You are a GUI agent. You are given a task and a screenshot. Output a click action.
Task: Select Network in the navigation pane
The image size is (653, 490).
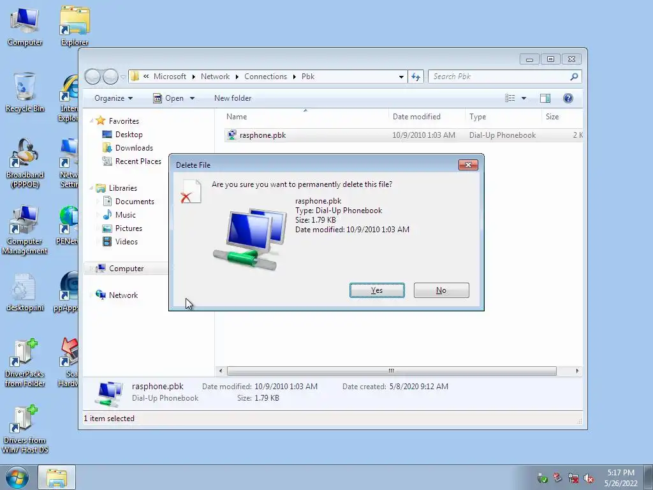tap(123, 295)
